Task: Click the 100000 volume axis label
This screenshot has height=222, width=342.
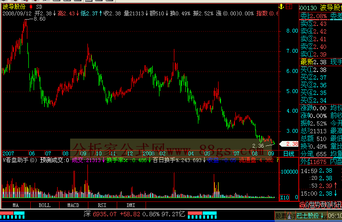Action: pos(290,172)
